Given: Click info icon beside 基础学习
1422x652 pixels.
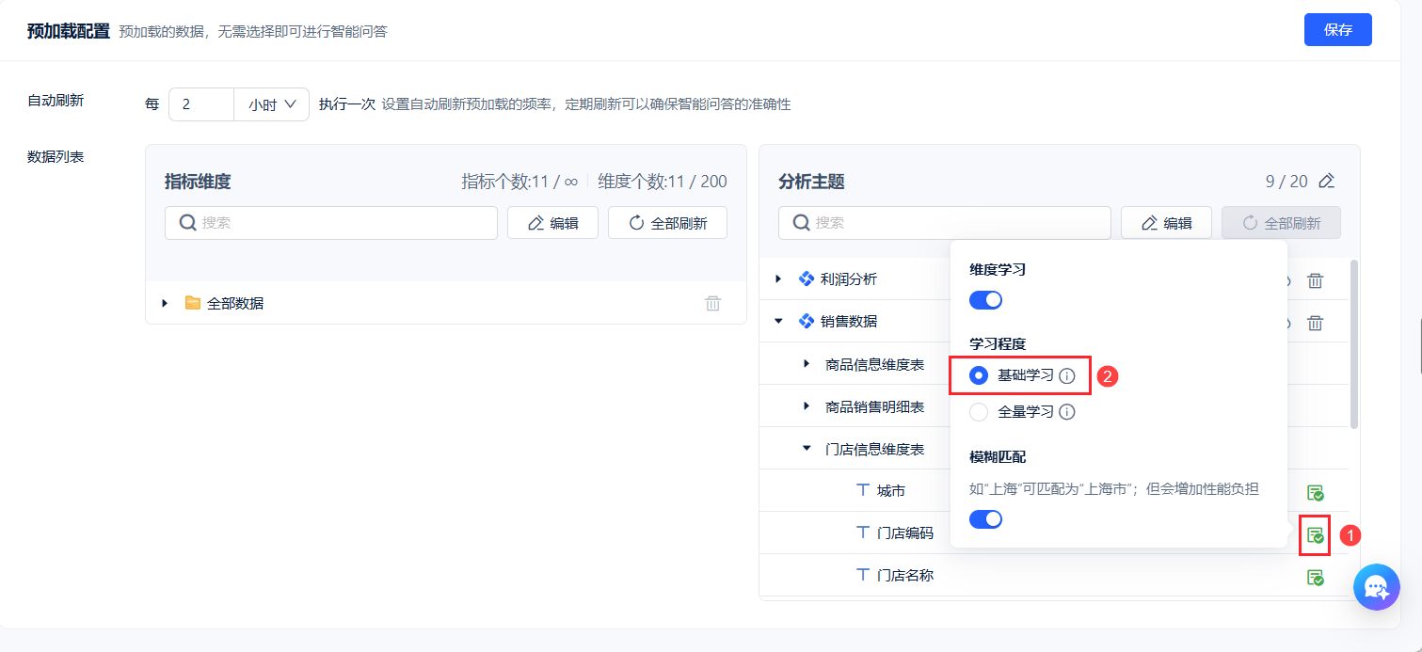Looking at the screenshot, I should [x=1066, y=375].
